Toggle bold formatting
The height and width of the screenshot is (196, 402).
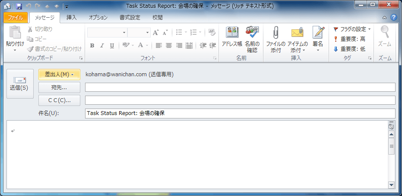click(92, 46)
